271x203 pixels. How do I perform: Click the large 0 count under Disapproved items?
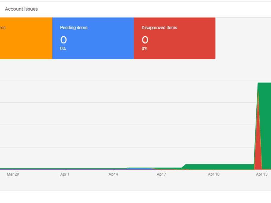(145, 40)
